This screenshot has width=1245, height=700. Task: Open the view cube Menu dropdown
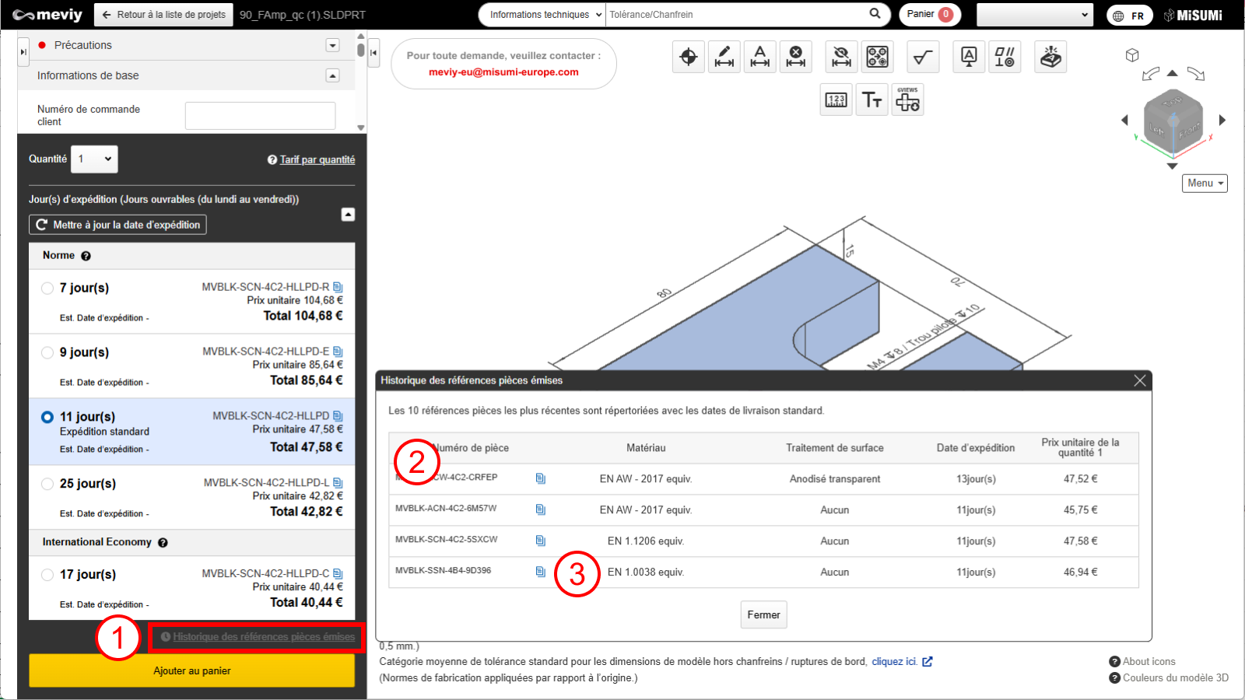[1205, 184]
